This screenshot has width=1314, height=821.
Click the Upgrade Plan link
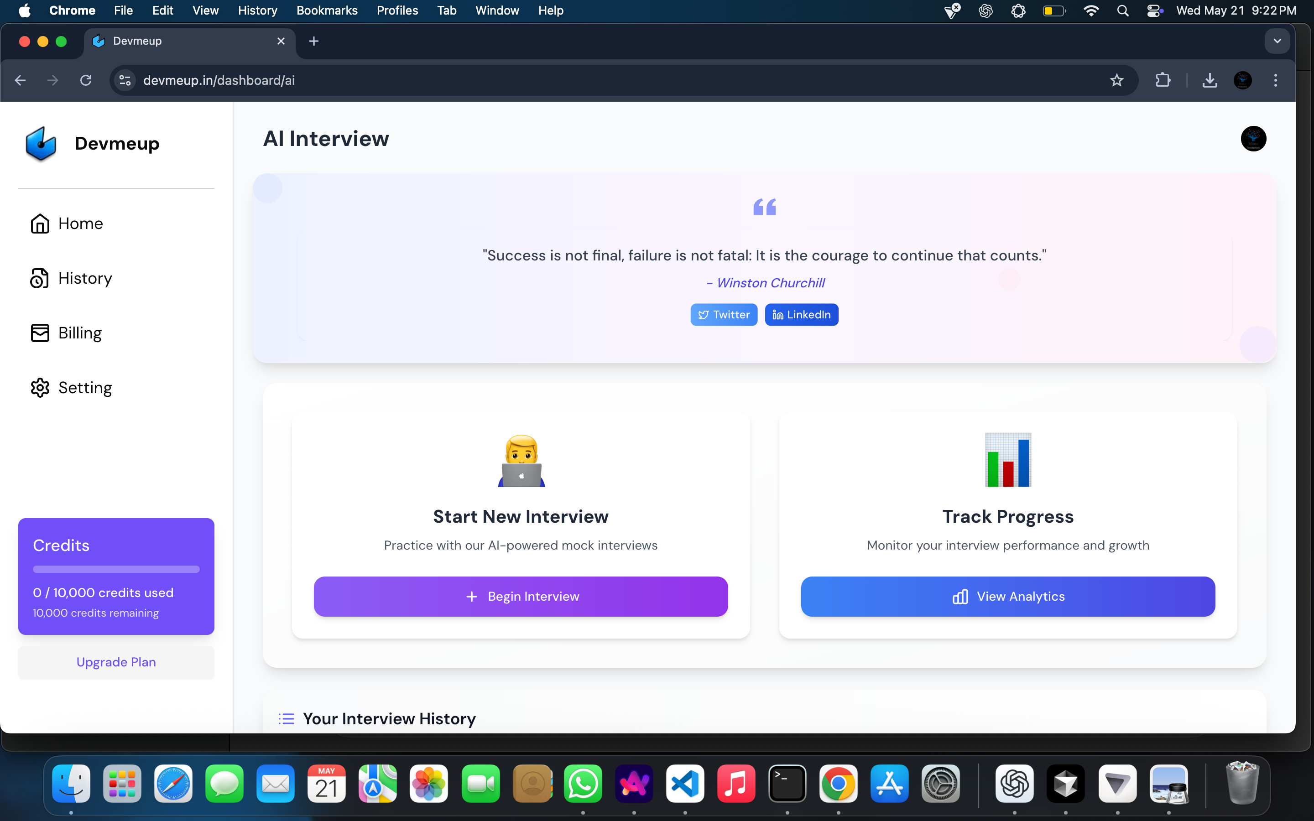116,662
